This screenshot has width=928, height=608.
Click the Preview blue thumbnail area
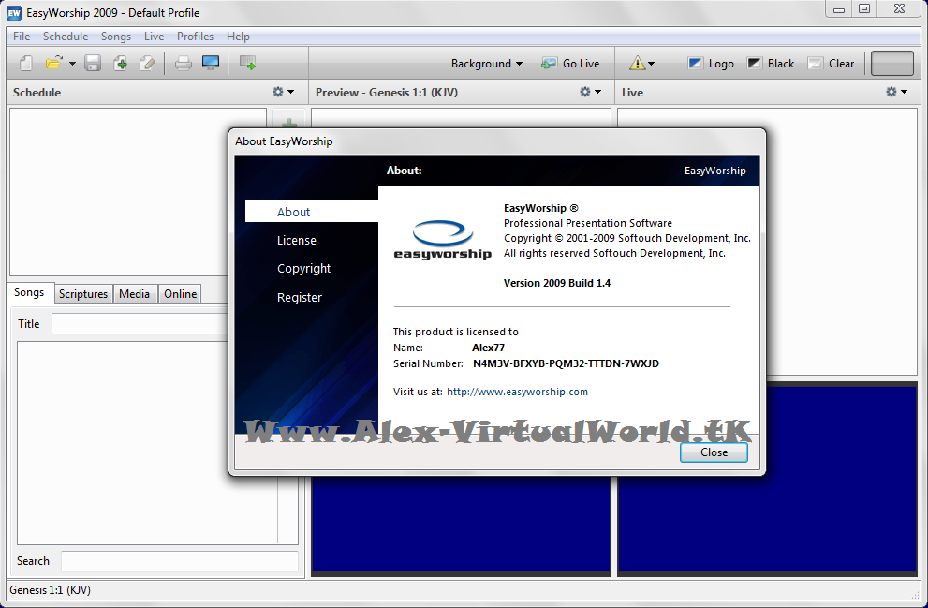[461, 524]
